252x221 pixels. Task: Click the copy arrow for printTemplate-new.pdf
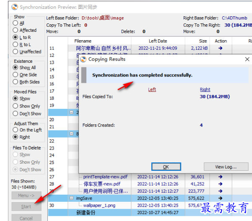[x=221, y=177]
